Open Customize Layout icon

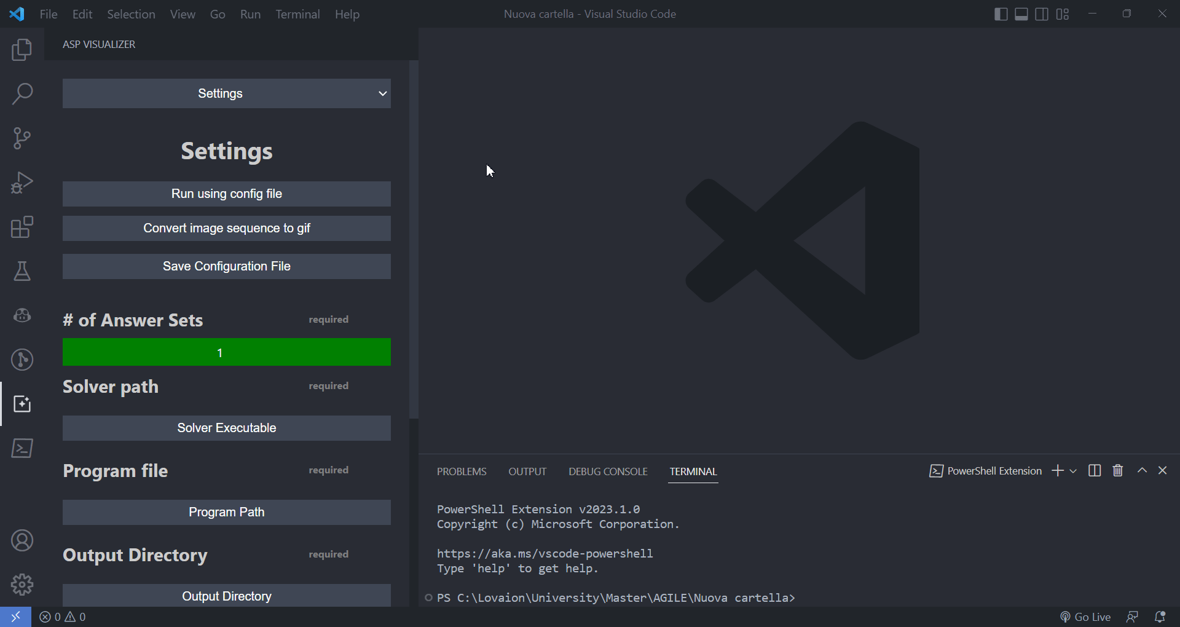pos(1063,14)
